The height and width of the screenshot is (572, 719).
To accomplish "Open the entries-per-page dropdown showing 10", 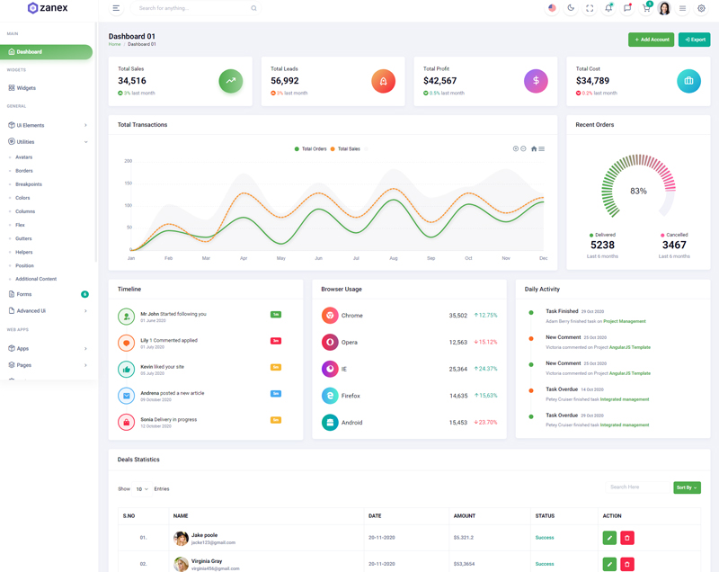I will 142,489.
